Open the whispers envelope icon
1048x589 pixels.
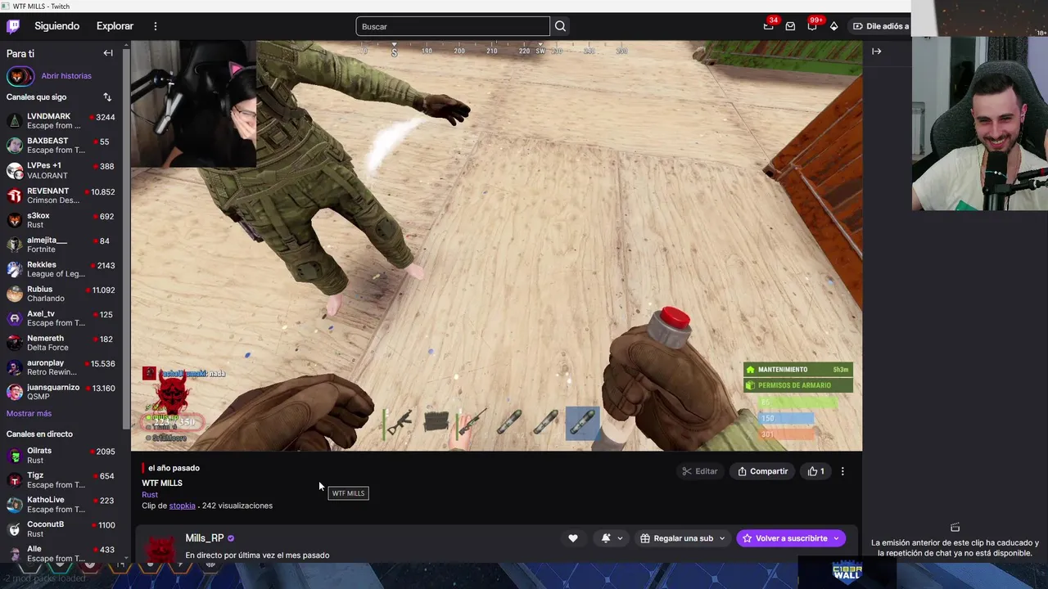tap(790, 26)
